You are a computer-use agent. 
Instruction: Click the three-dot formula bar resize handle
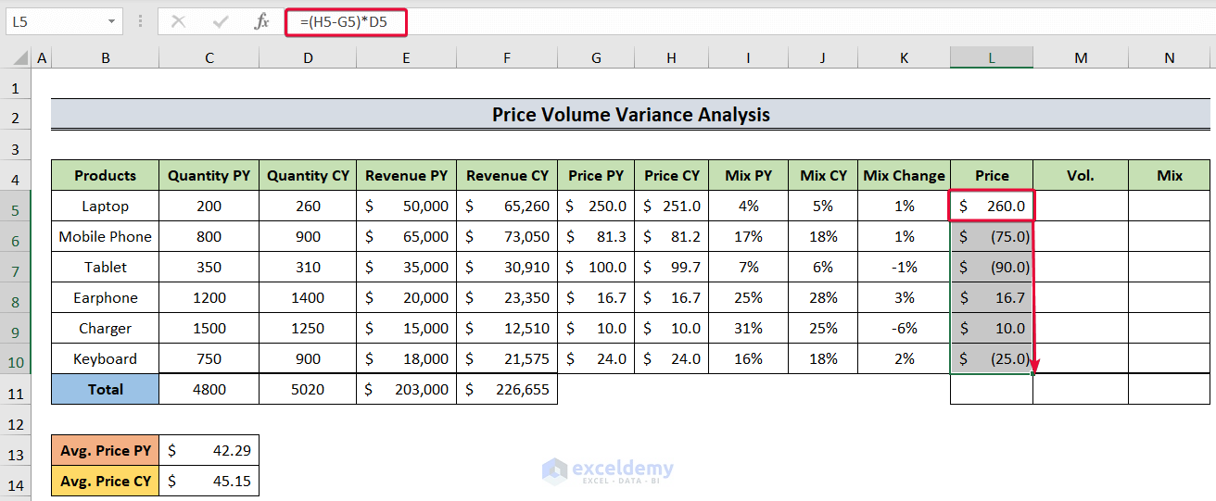pos(140,21)
